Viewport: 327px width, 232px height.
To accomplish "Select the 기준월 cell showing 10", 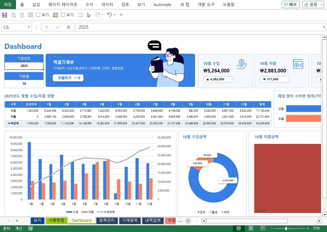I will [24, 84].
